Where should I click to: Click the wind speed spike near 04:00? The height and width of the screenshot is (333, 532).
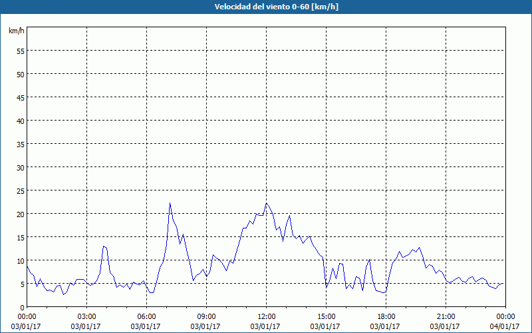[104, 246]
